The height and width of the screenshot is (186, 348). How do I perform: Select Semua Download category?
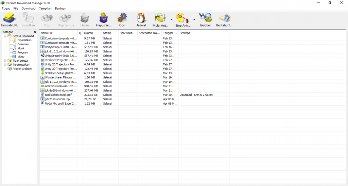tap(23, 36)
